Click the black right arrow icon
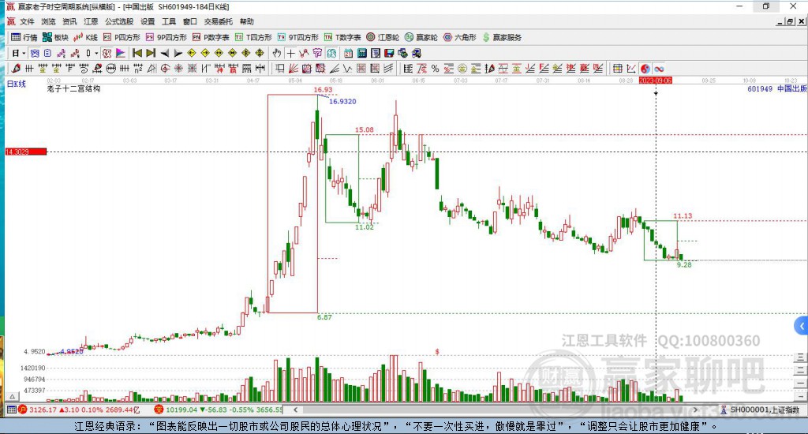 [x=178, y=53]
